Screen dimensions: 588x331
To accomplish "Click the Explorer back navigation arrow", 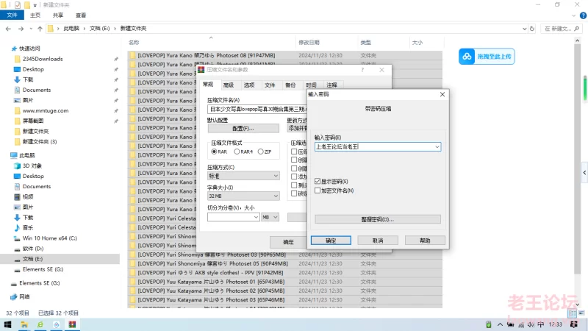I will [x=8, y=29].
